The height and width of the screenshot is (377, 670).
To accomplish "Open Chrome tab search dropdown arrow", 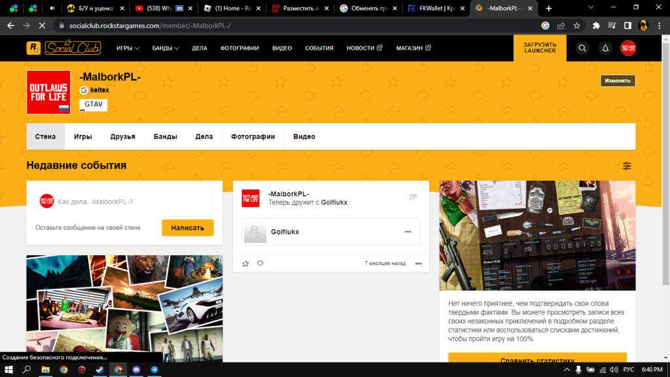I will (591, 7).
